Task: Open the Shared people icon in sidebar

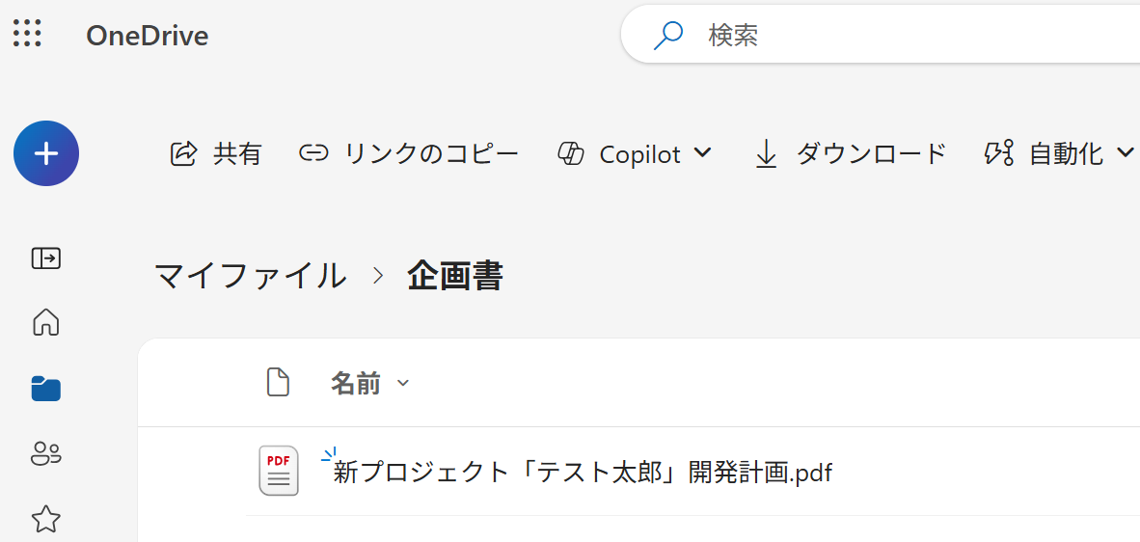Action: pos(46,453)
